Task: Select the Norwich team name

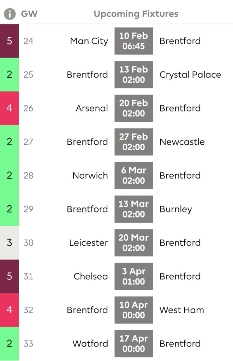Action: pos(90,175)
